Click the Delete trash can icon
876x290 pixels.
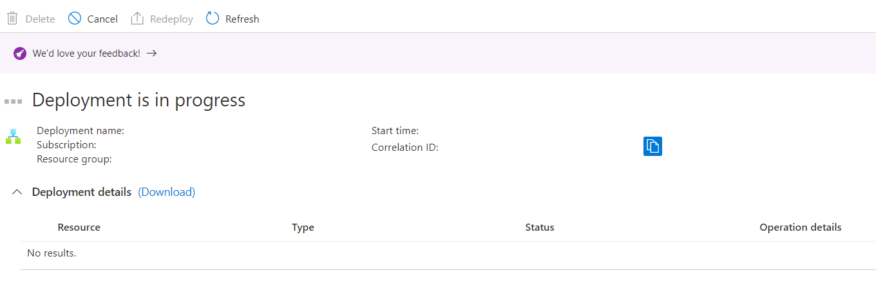pos(12,19)
